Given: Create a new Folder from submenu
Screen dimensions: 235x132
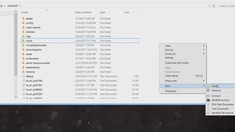Looking at the screenshot, I should [220, 86].
